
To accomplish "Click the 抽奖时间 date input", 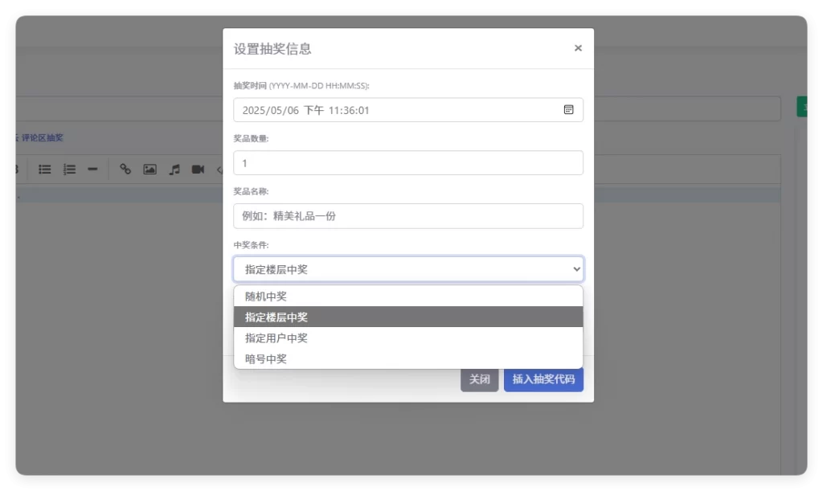I will [394, 109].
